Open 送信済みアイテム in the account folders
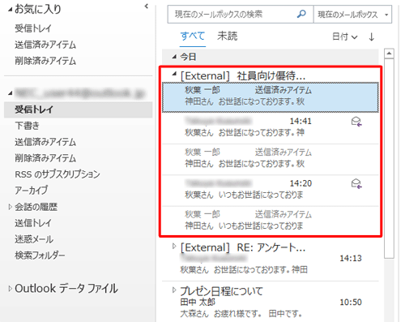 pos(45,142)
